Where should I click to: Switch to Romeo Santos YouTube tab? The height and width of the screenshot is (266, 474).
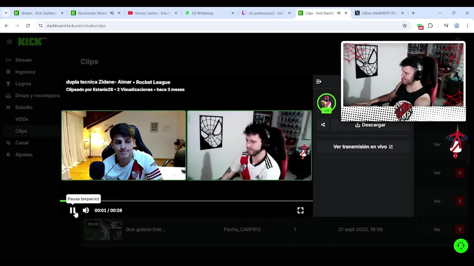coord(152,13)
